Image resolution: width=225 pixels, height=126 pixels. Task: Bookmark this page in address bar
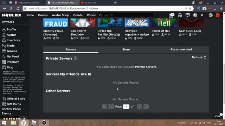[190, 8]
